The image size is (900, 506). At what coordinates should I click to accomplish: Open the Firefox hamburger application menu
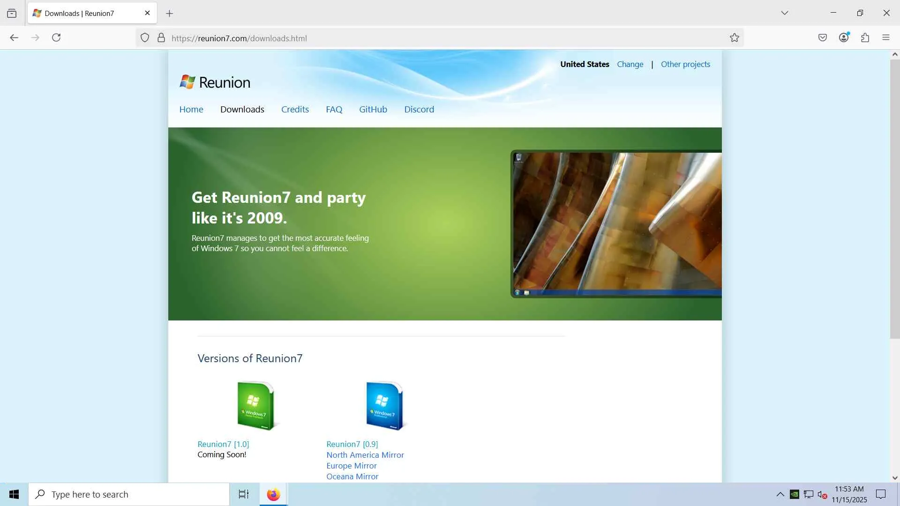885,37
